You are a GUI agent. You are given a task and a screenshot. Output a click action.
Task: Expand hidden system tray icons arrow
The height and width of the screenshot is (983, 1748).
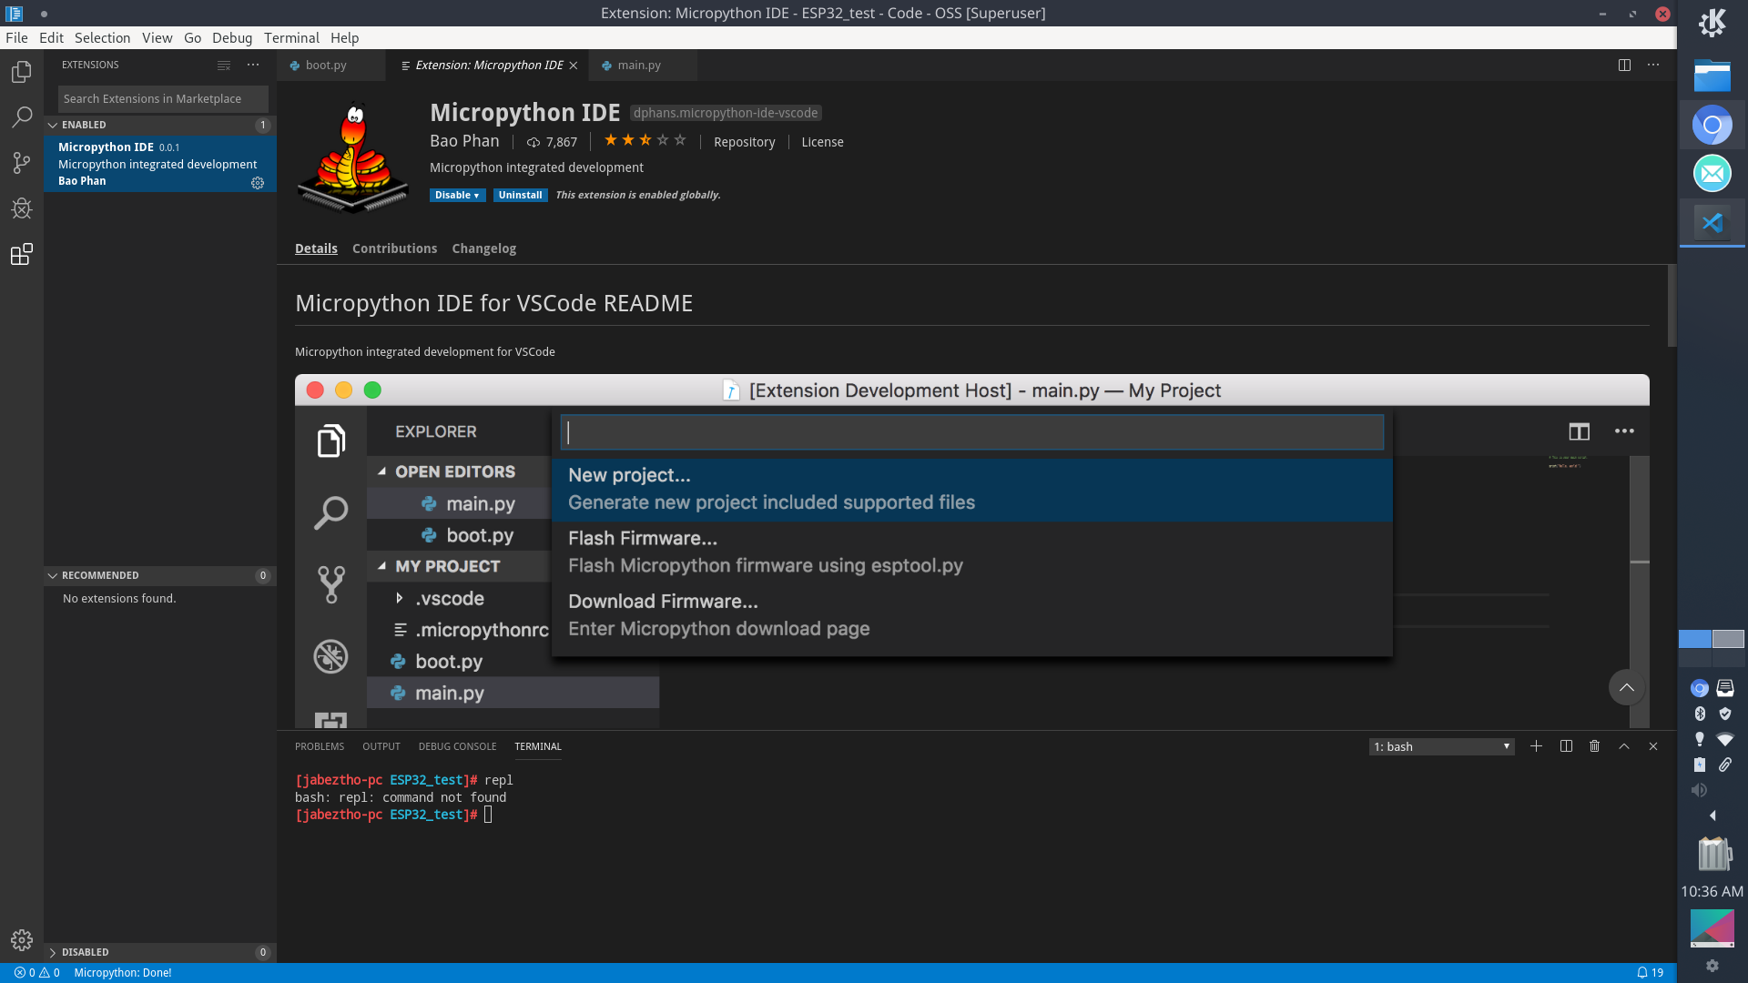[x=1712, y=816]
